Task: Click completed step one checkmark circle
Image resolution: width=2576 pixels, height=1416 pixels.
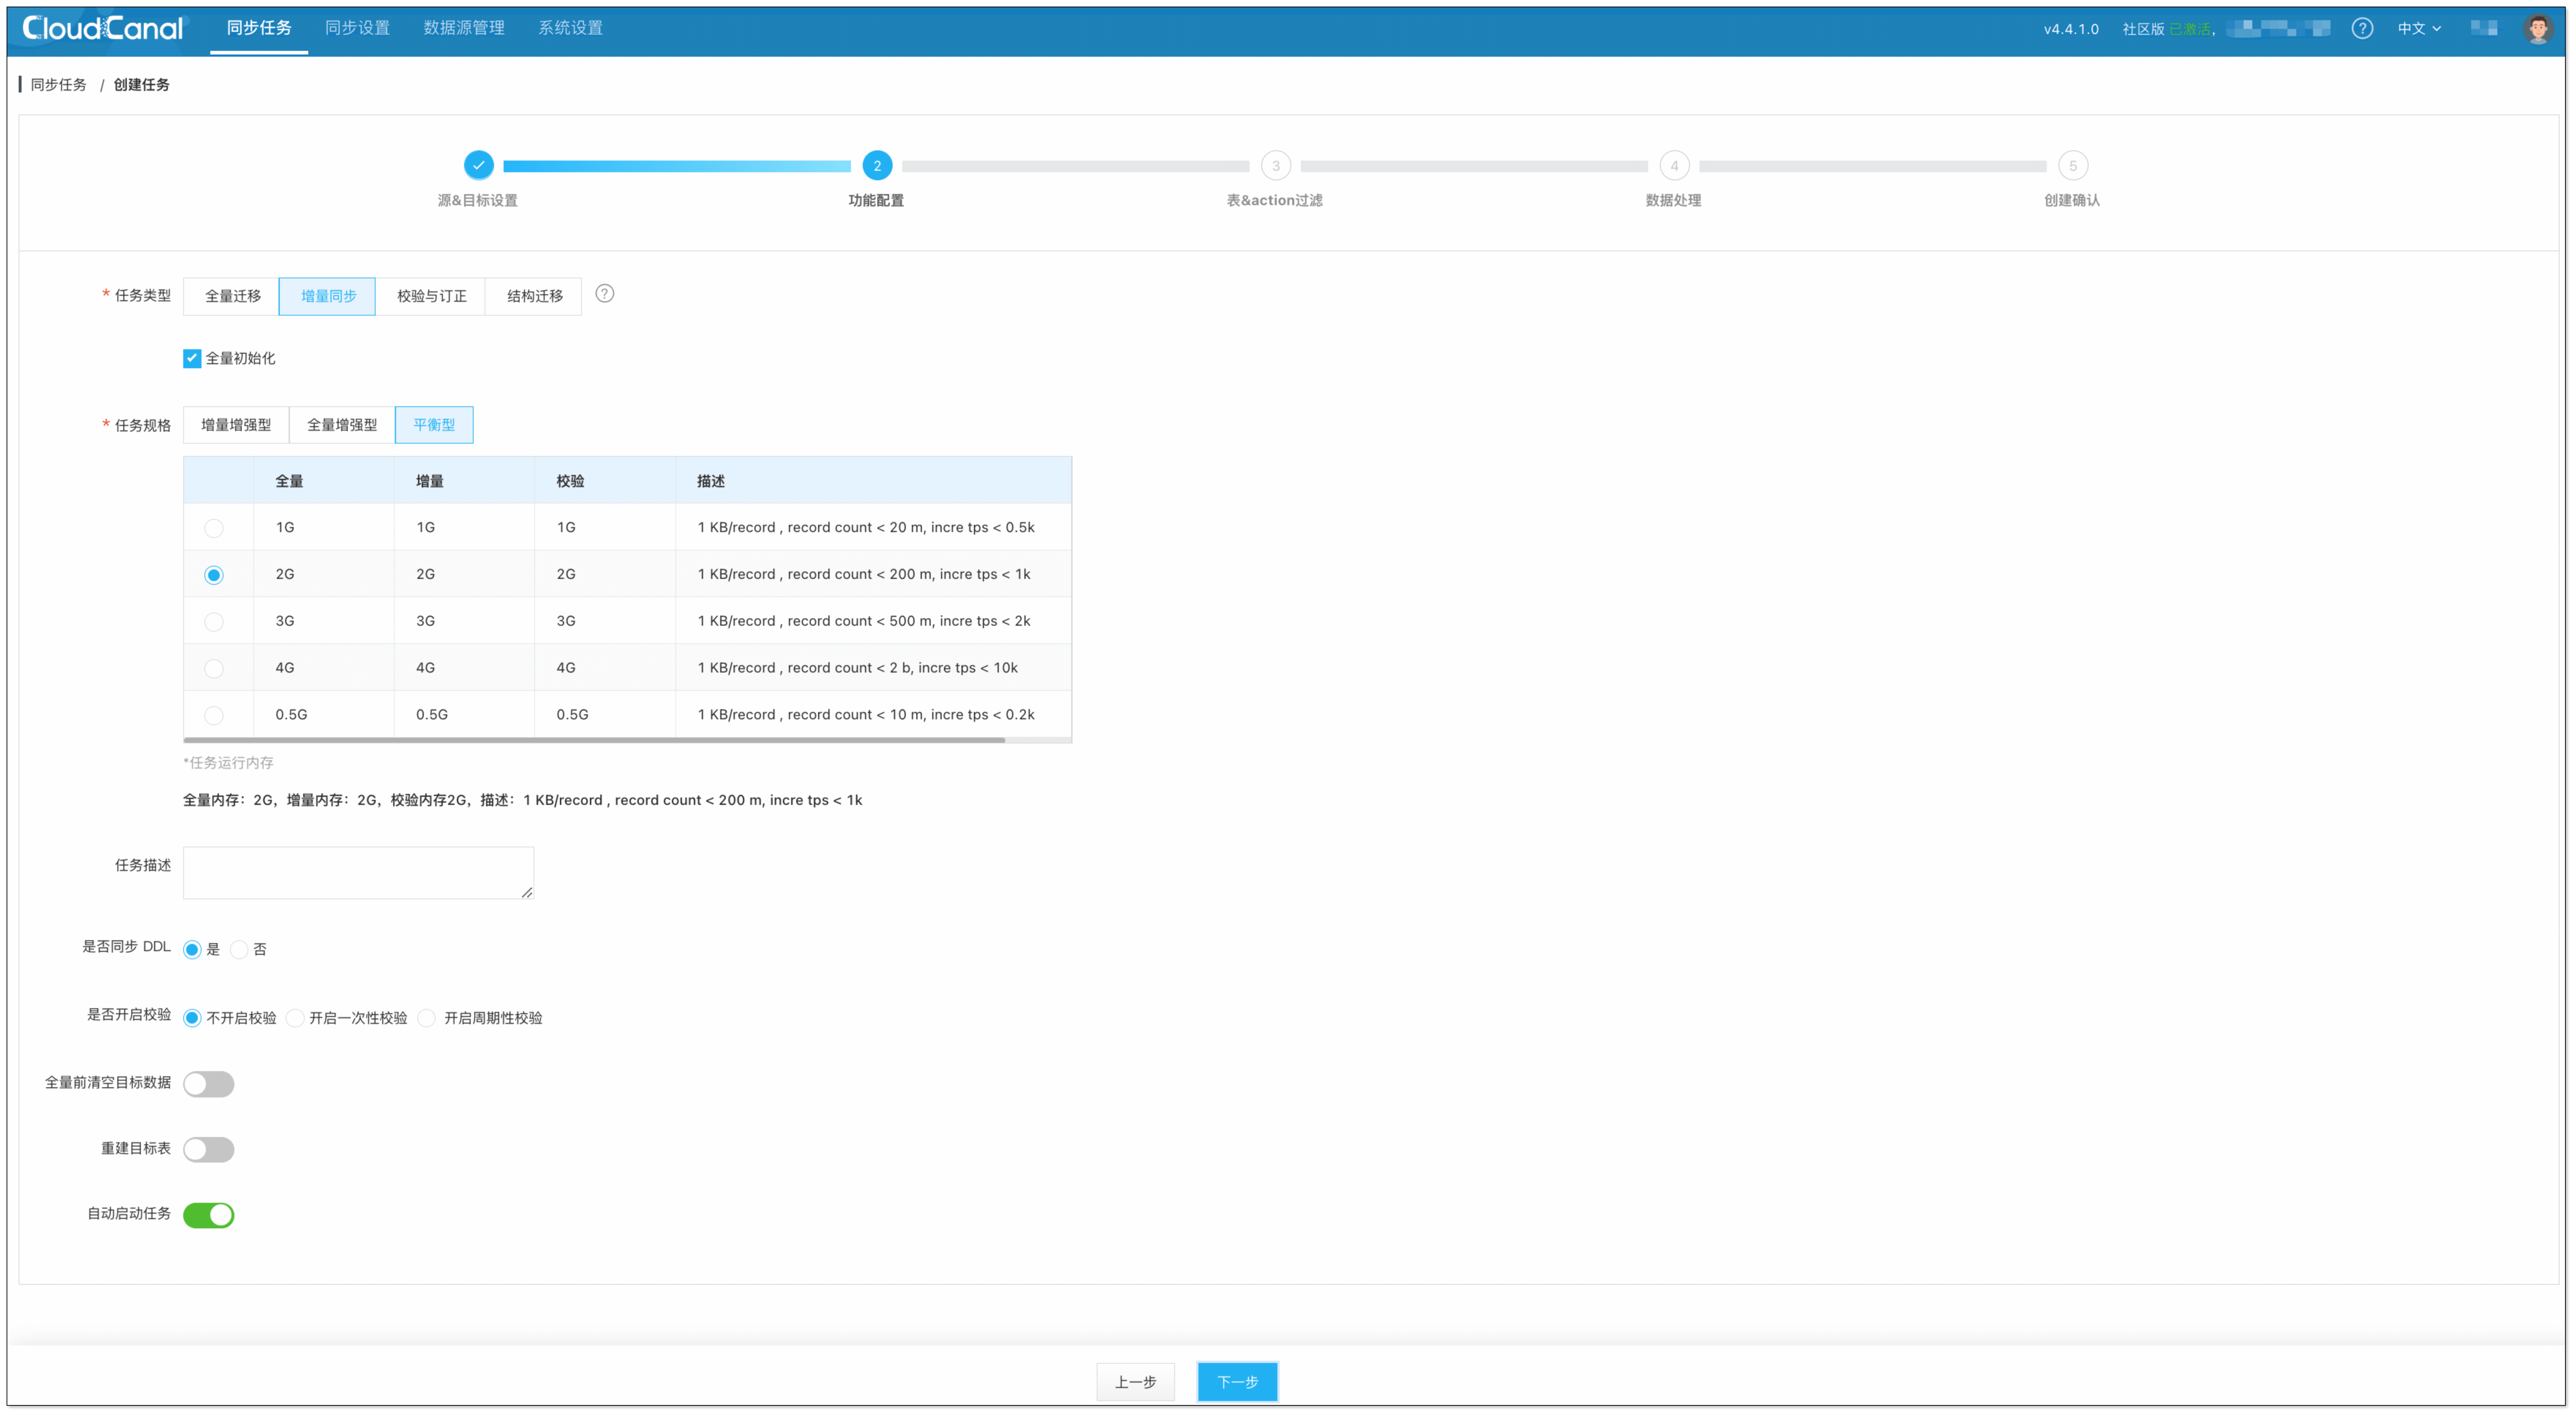Action: pyautogui.click(x=478, y=165)
